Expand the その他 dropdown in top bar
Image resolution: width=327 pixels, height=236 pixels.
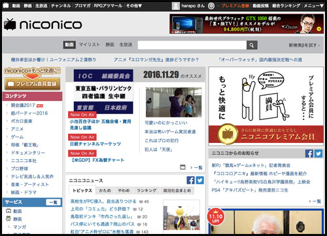tap(134, 6)
